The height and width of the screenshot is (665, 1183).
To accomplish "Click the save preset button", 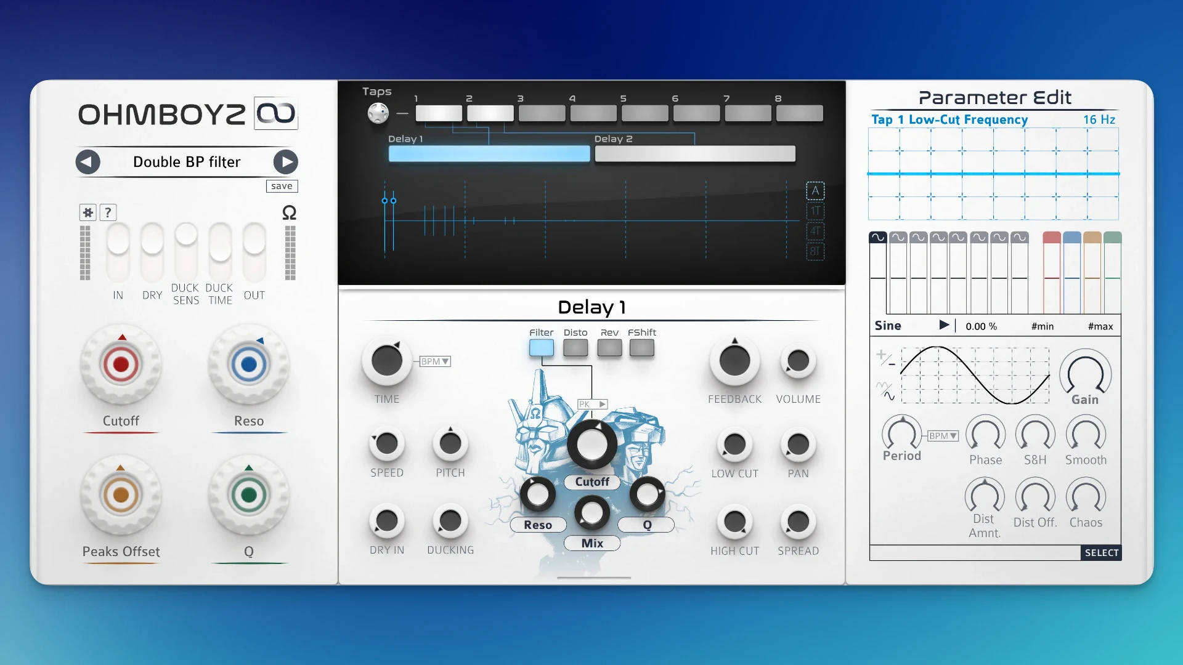I will click(x=282, y=186).
